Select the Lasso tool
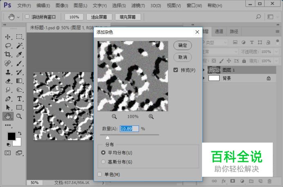The image size is (283, 187). click(8, 46)
